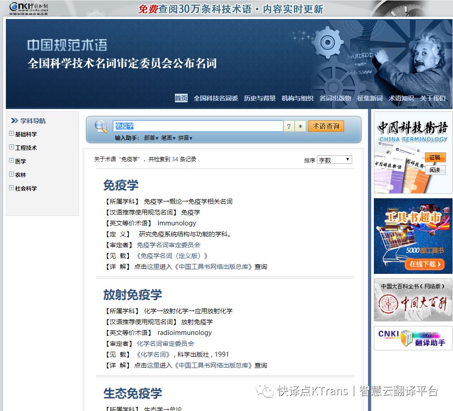
Task: Click the 阅读 icon on the China Terminology banner
Action: 435,170
